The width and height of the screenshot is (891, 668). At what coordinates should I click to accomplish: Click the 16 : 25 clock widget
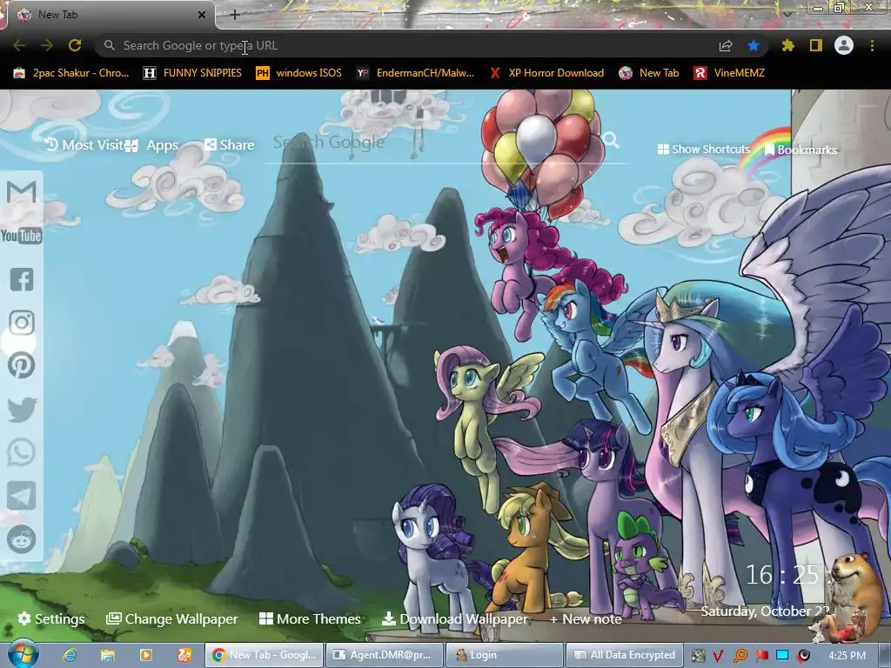pyautogui.click(x=782, y=575)
